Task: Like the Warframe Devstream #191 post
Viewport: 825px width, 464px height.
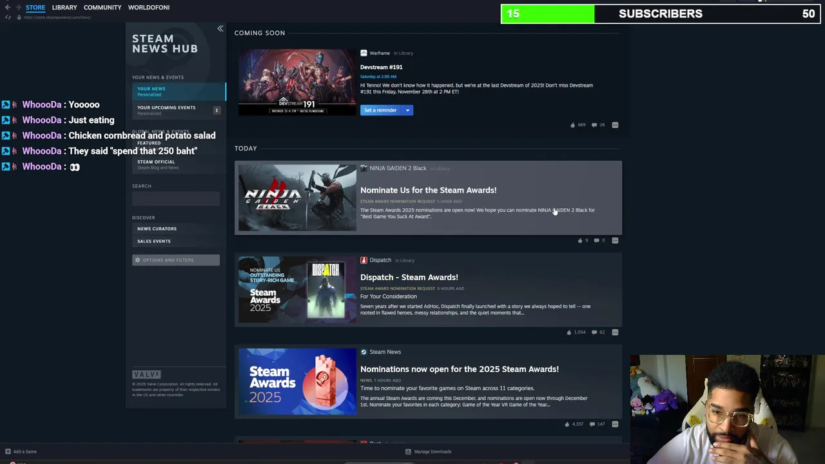Action: (572, 125)
